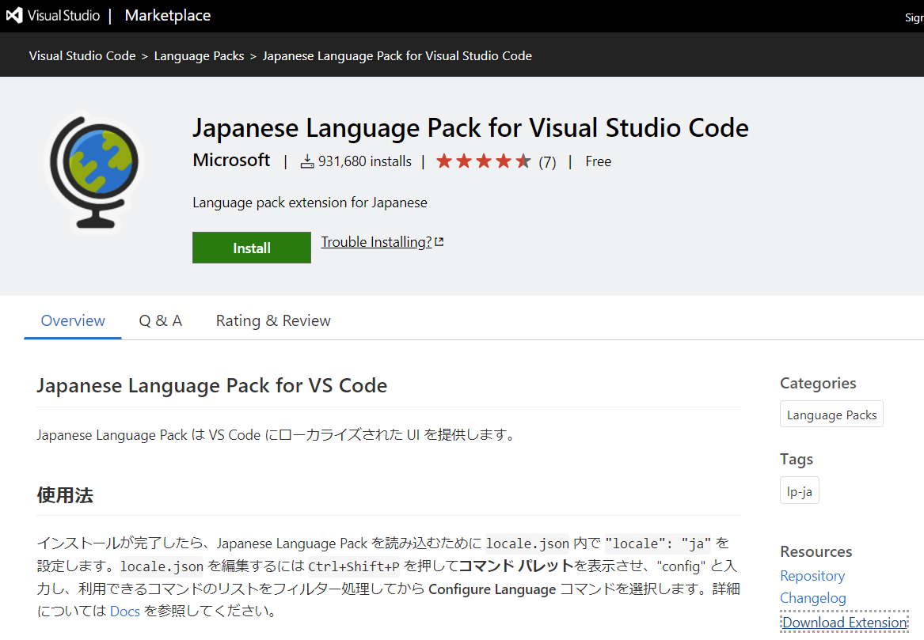This screenshot has width=924, height=640.
Task: Click external-link icon beside Trouble Installing
Action: (439, 241)
